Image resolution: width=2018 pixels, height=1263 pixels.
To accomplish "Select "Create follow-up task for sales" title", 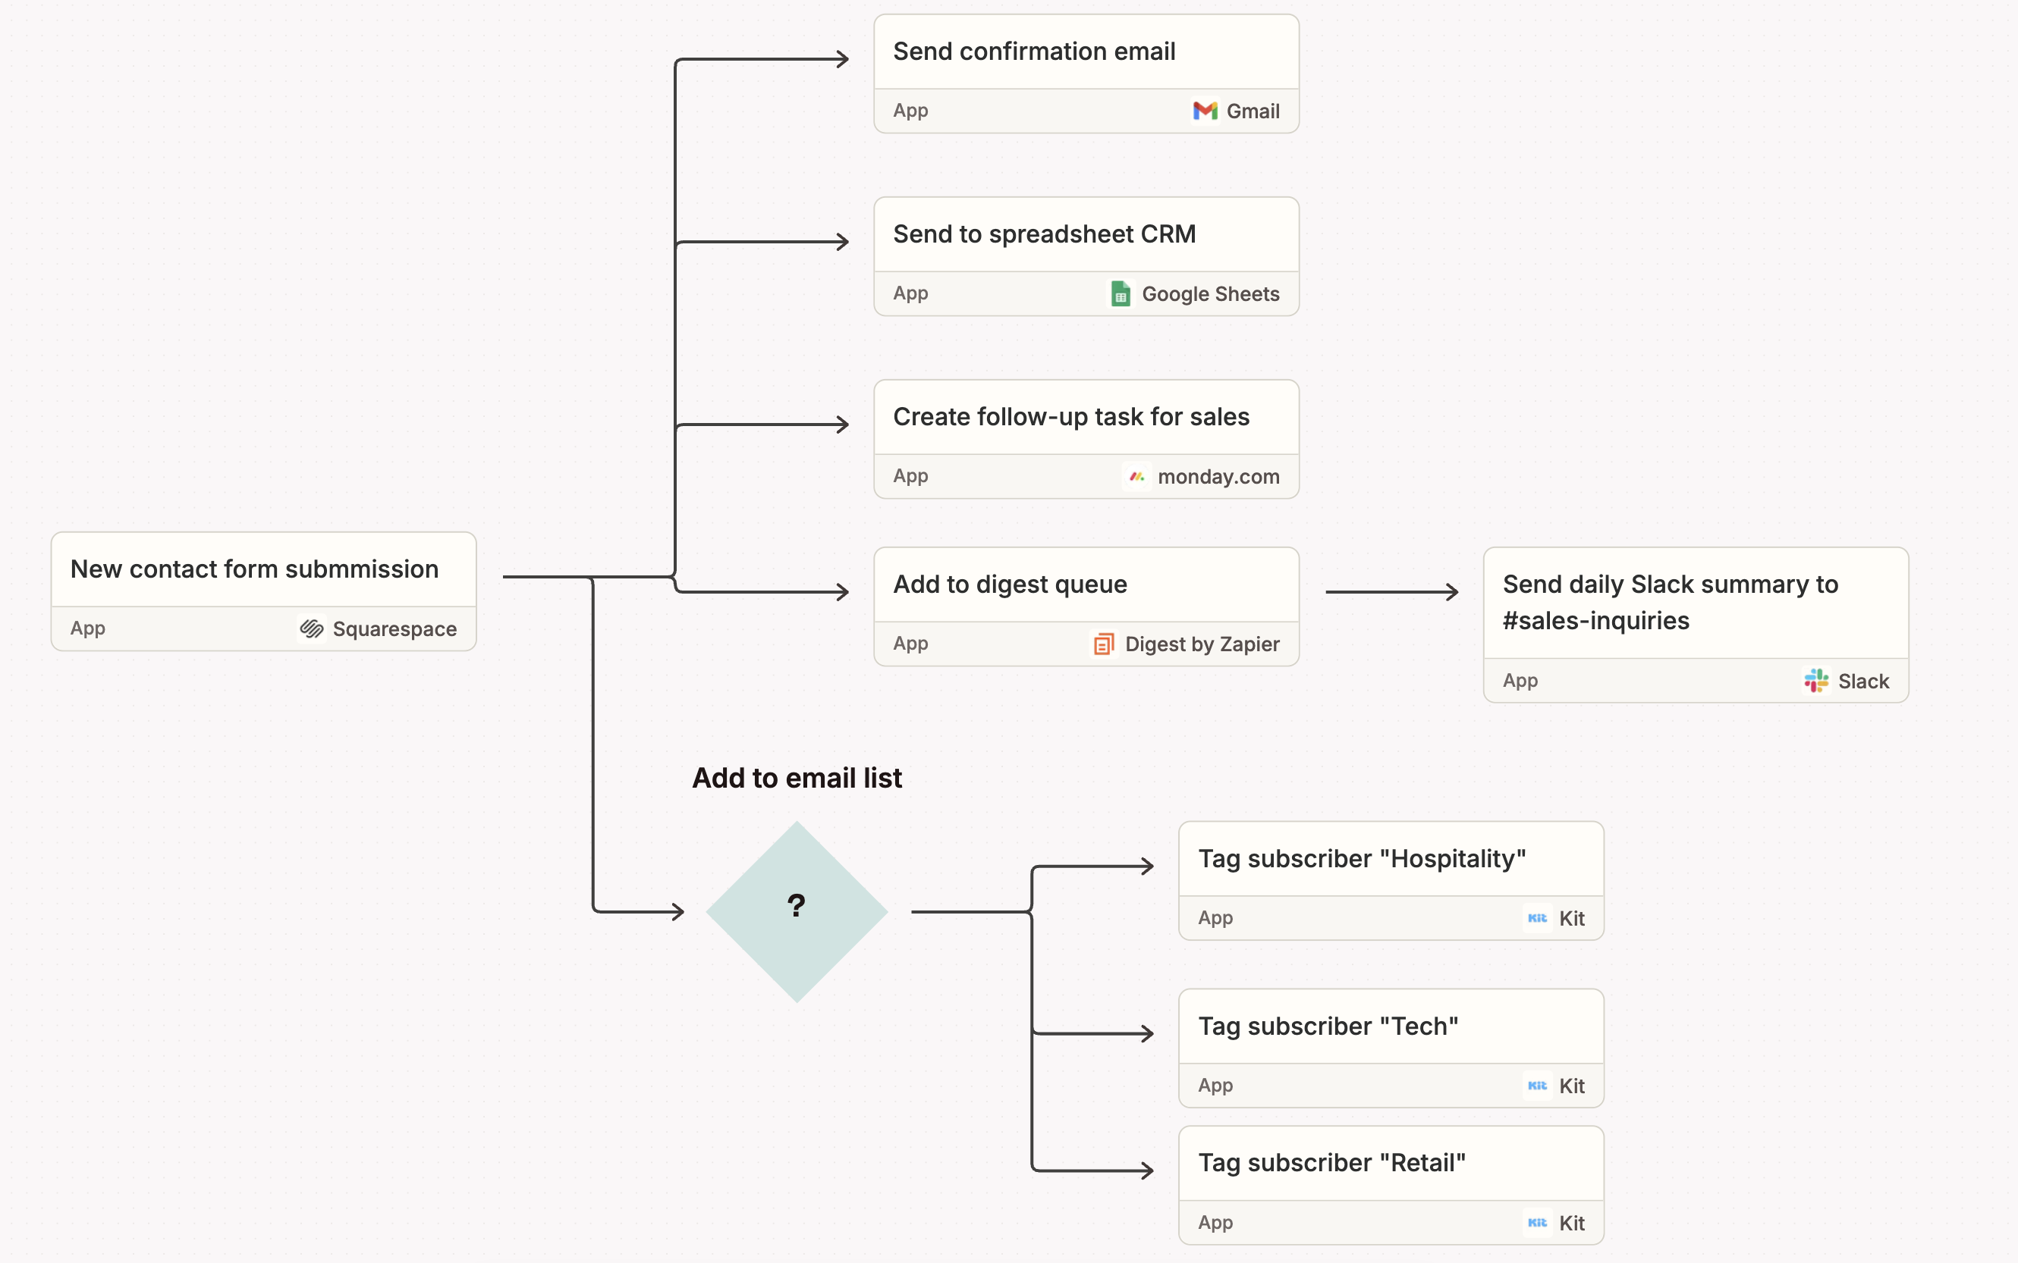I will click(x=1071, y=417).
